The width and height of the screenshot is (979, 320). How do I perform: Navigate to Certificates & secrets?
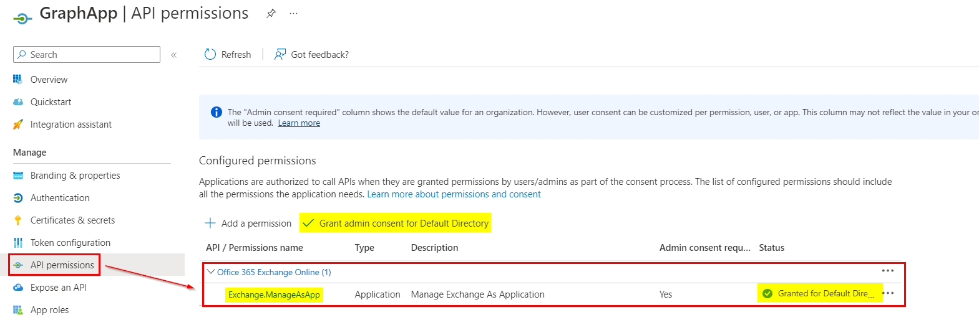point(72,220)
